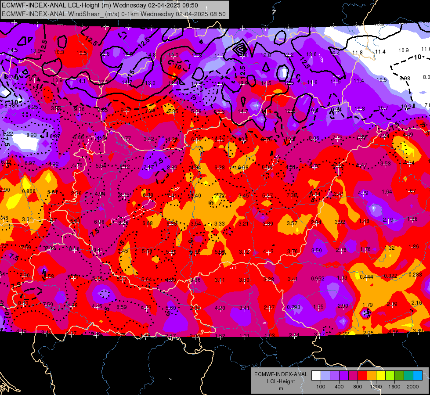Click the legend tick value 1600
Screen dimensions: 430x395
click(394, 387)
